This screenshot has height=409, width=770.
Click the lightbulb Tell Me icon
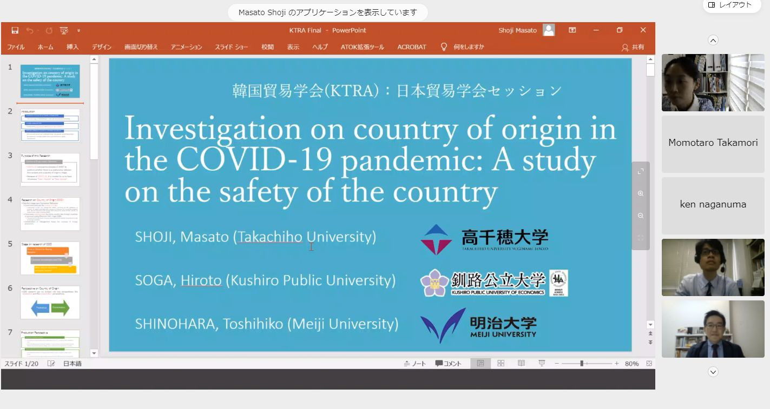click(x=444, y=47)
